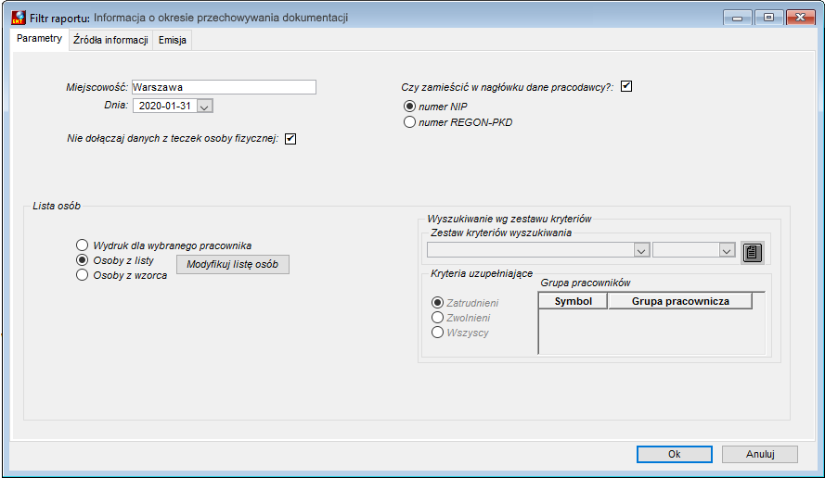Image resolution: width=825 pixels, height=478 pixels.
Task: Expand the Zestaw kryteriów wyszukiwania first dropdown
Action: click(641, 250)
